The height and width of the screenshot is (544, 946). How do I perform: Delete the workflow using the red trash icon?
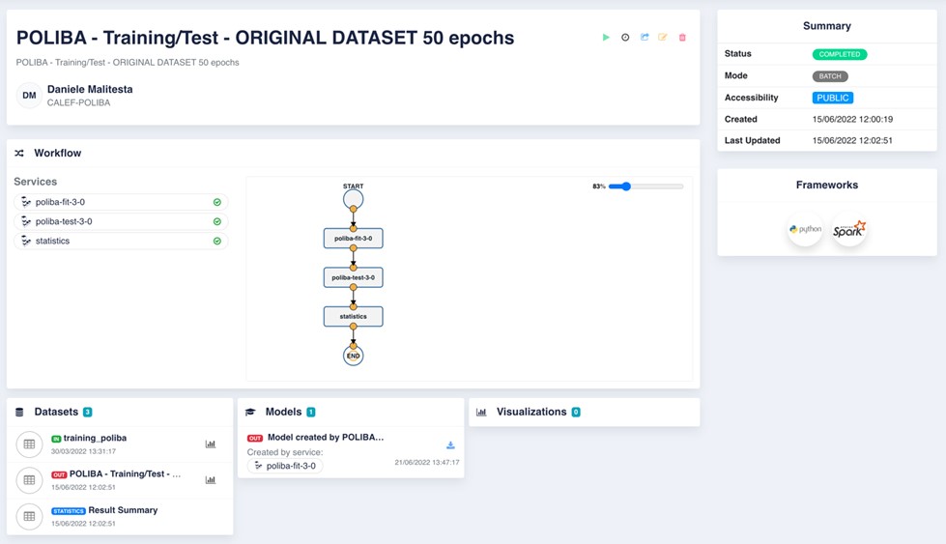[x=682, y=38]
